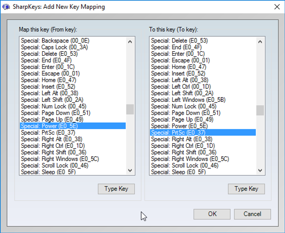Close the Add New Key Mapping dialog
Image resolution: width=285 pixels, height=233 pixels.
coord(277,7)
